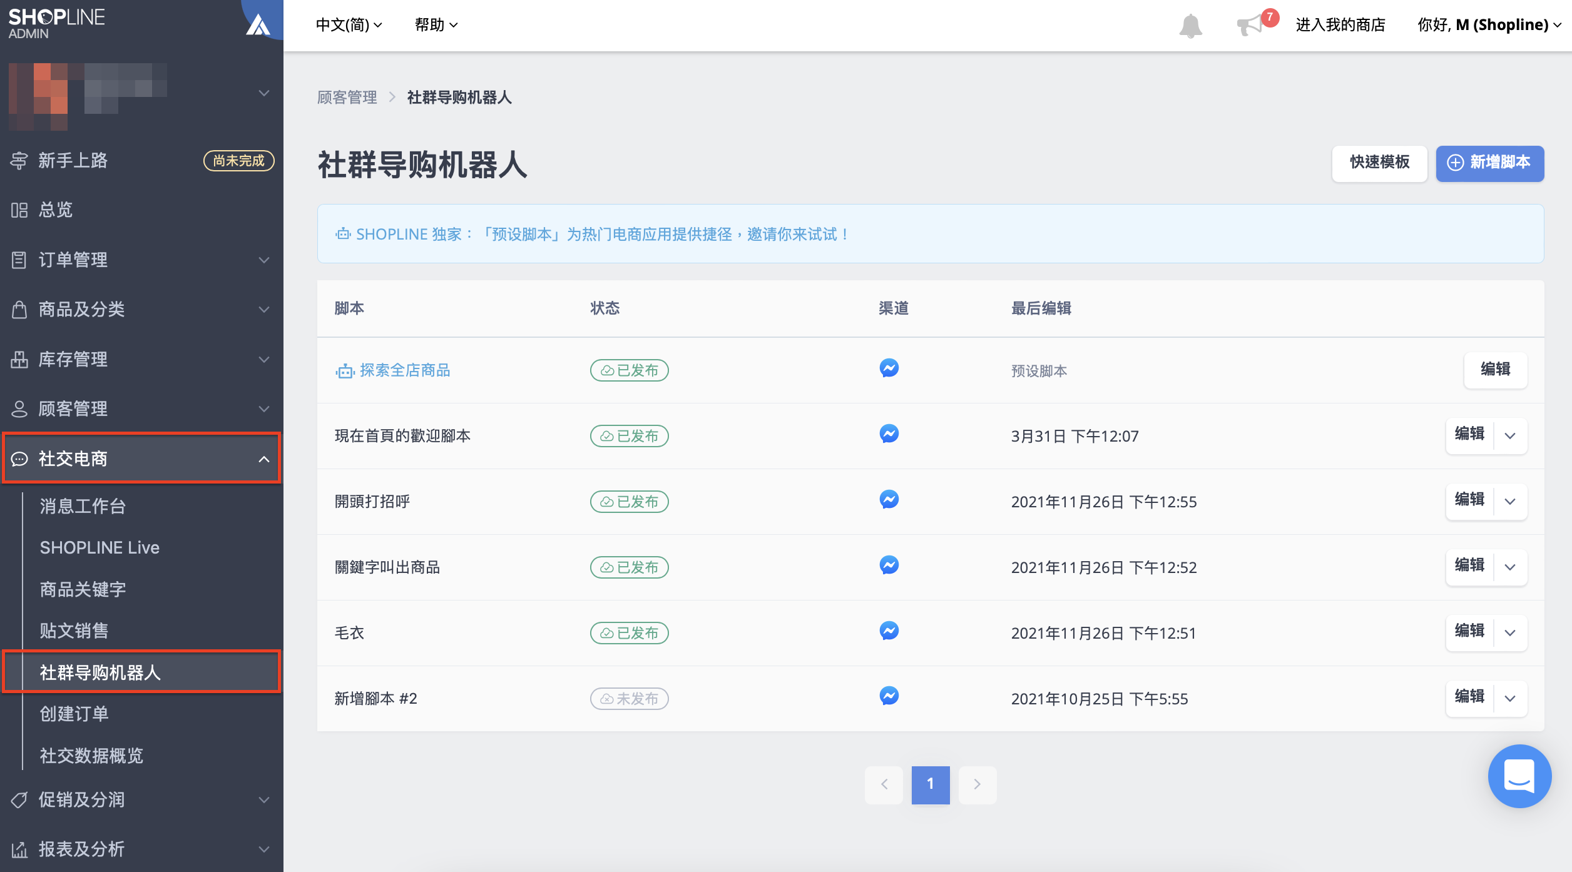Click the 3月31日 下午12:07 edit time
Image resolution: width=1572 pixels, height=872 pixels.
point(1074,436)
